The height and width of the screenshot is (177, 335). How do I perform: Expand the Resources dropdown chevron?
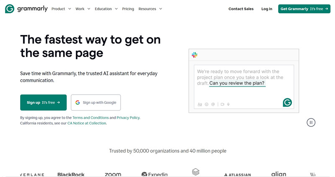click(161, 9)
